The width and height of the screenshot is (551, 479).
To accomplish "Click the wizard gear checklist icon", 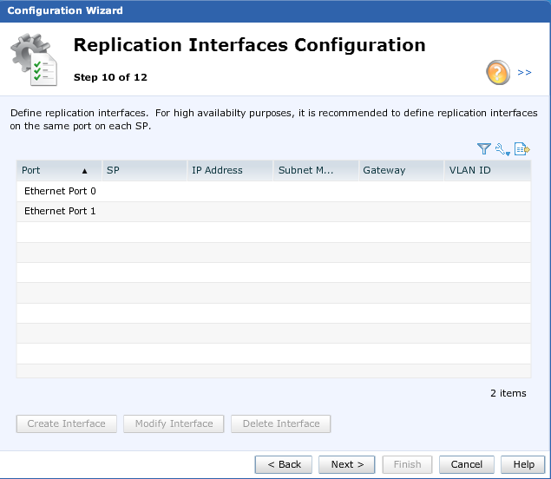I will (x=35, y=61).
